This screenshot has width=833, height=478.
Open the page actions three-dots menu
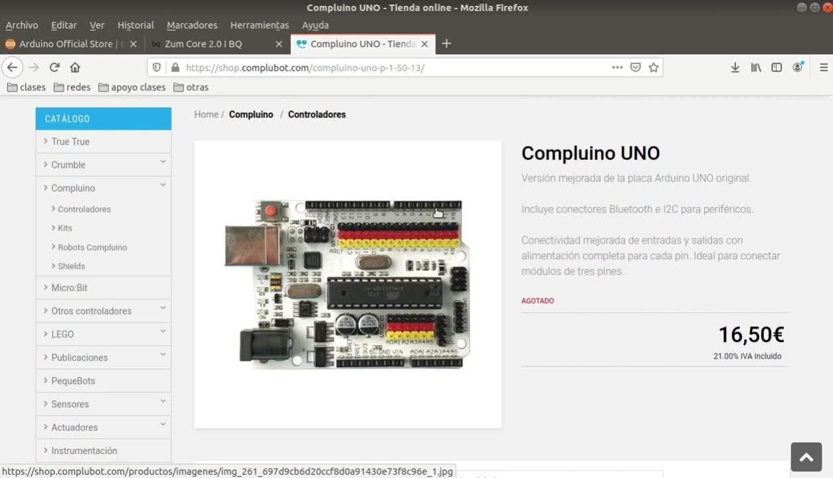click(617, 67)
